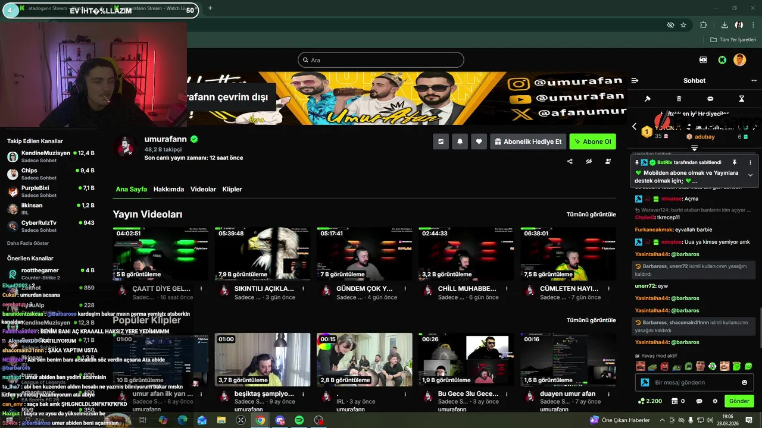Click the crossed-out eye icon under Abone Ol
The height and width of the screenshot is (428, 762).
(x=589, y=161)
